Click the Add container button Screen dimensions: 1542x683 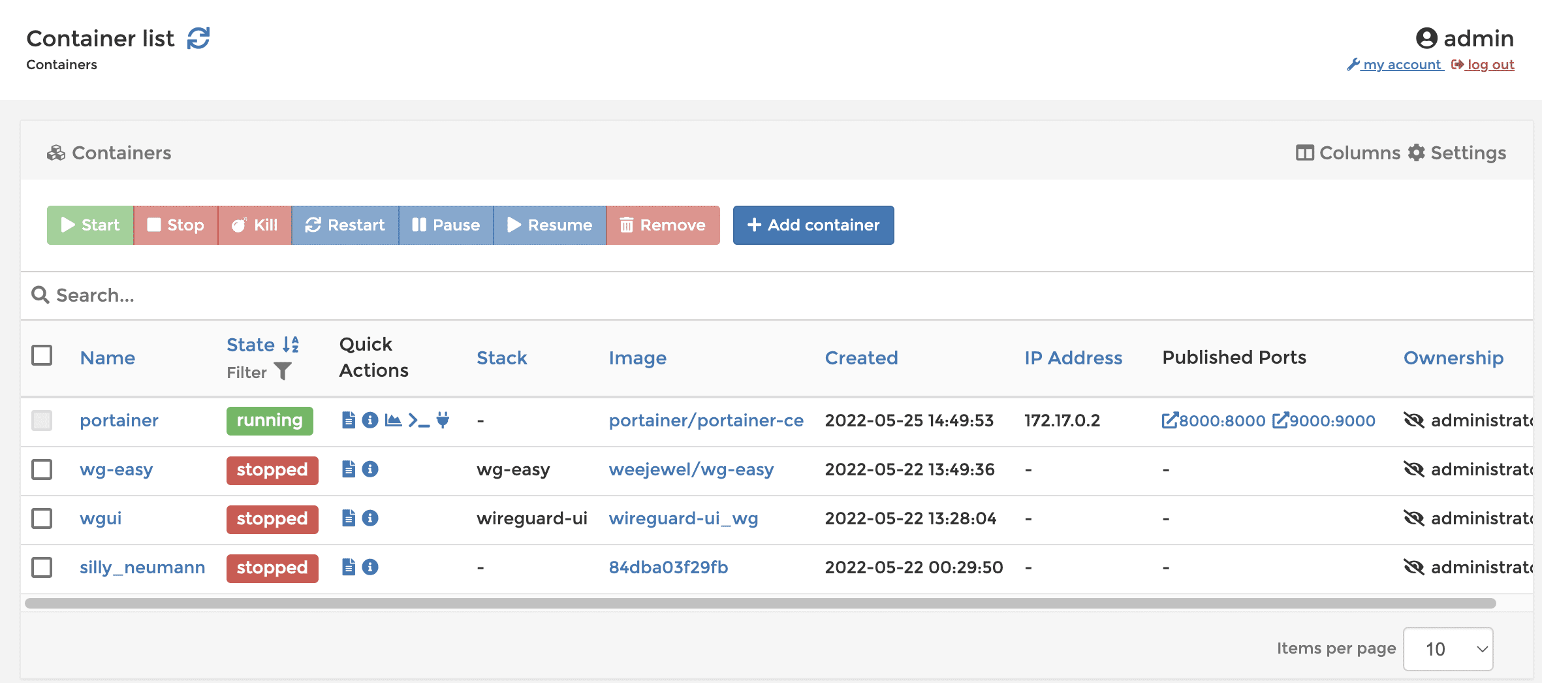[813, 225]
